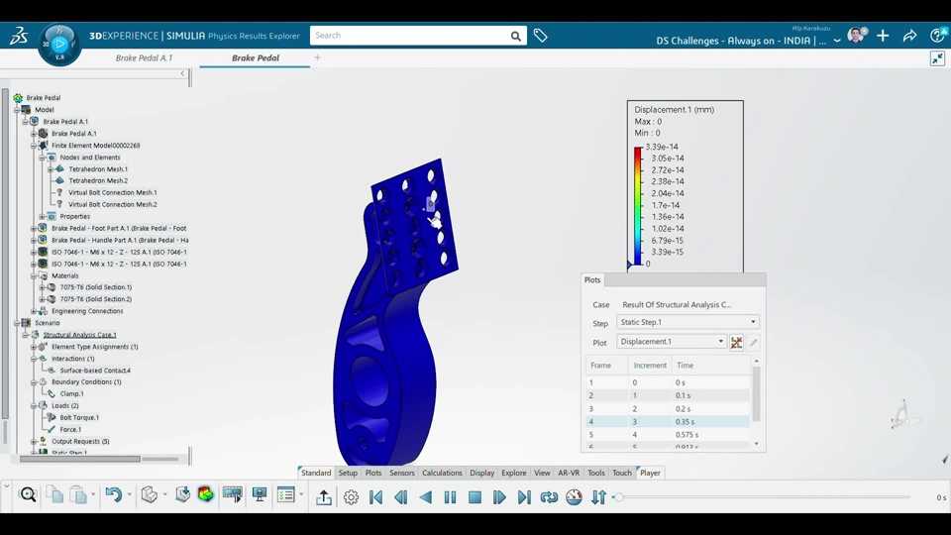Open the Calculations toolbar tab
The image size is (951, 535).
442,474
